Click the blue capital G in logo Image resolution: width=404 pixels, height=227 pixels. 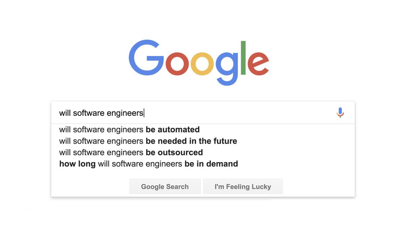click(x=146, y=58)
